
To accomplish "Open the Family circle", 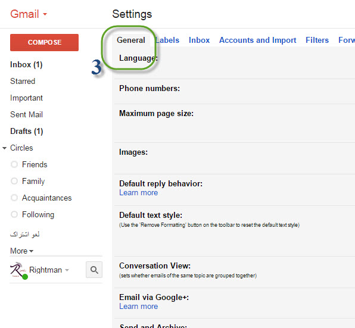I will (33, 181).
